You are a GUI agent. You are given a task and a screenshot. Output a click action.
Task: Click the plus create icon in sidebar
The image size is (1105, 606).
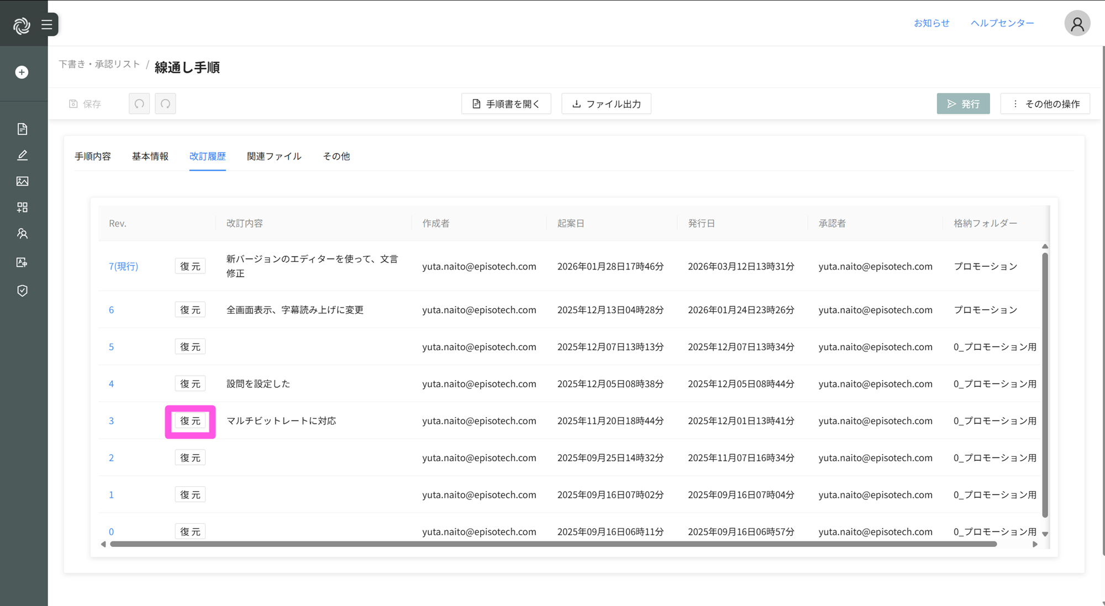click(22, 72)
